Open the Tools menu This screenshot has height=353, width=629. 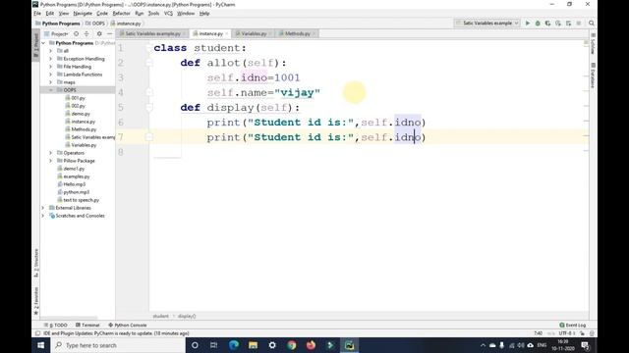(x=153, y=13)
